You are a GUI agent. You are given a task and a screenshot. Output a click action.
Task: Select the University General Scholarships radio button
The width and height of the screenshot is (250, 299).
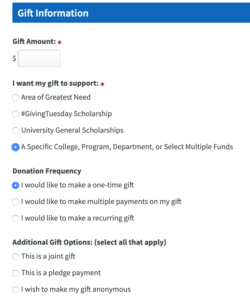pyautogui.click(x=15, y=131)
